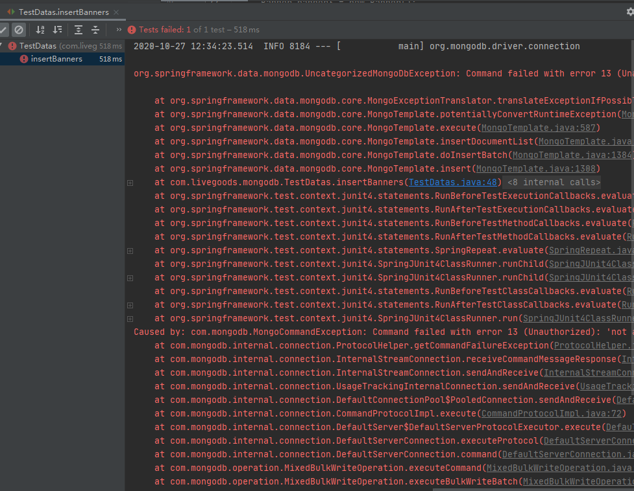
Task: Open the TestDatas.java:48 link
Action: pyautogui.click(x=452, y=183)
